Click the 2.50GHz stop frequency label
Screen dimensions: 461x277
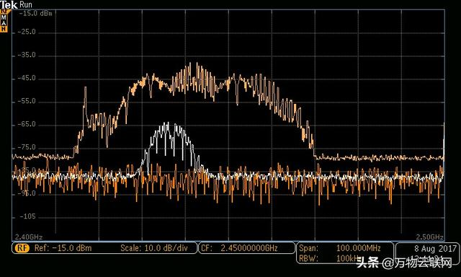pyautogui.click(x=429, y=237)
